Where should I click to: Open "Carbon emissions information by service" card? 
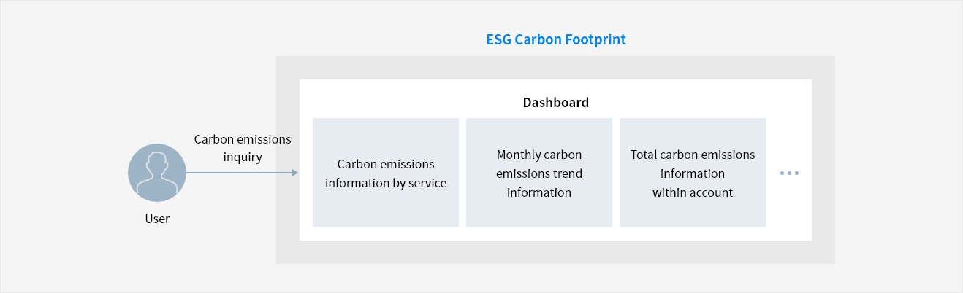pos(386,173)
